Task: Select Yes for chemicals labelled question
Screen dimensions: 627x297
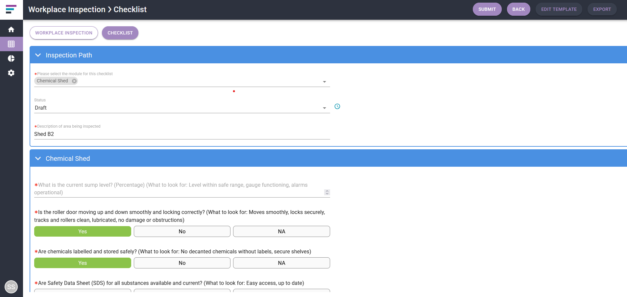Action: (83, 263)
